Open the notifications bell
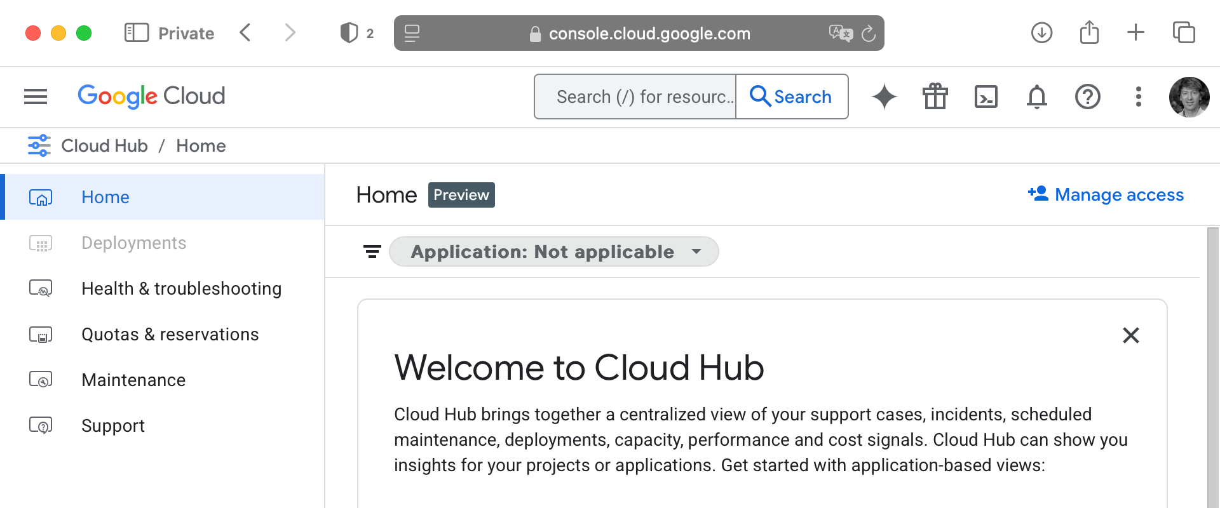This screenshot has height=508, width=1220. point(1036,97)
